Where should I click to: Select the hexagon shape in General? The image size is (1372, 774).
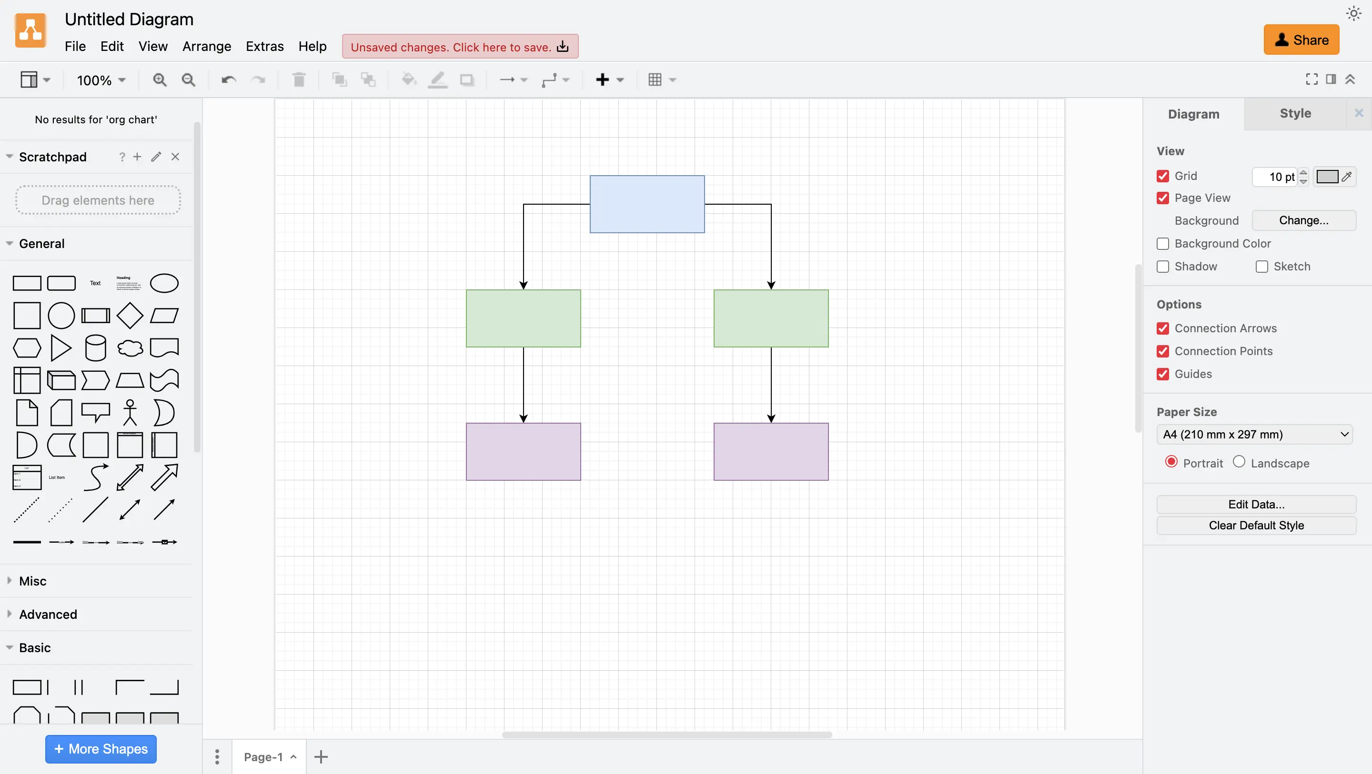[x=27, y=348]
